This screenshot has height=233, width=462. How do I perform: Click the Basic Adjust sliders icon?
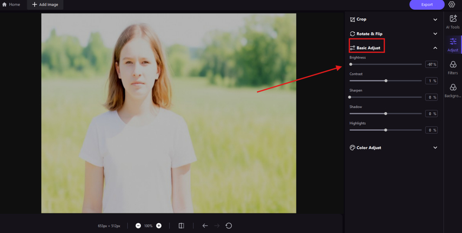coord(352,48)
